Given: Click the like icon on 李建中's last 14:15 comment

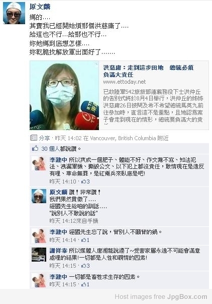Looking at the screenshot, I should 84,284.
